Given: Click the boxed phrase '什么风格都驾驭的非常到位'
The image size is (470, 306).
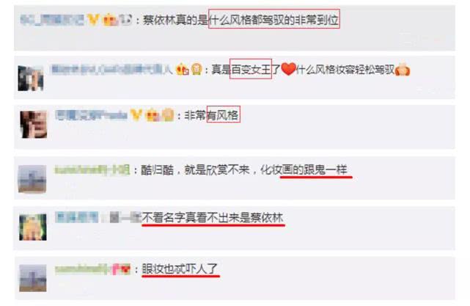Looking at the screenshot, I should click(x=274, y=19).
